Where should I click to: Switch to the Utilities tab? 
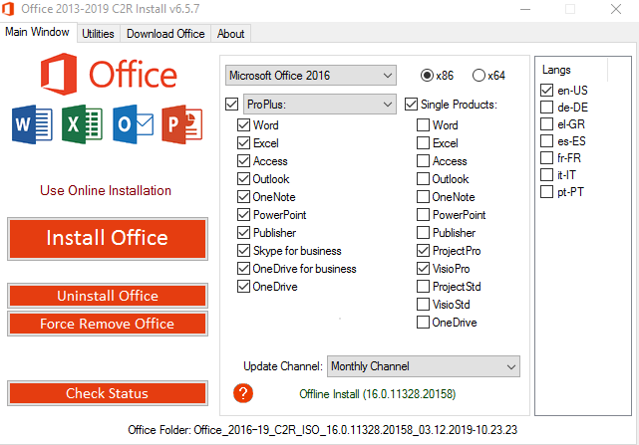tap(98, 34)
